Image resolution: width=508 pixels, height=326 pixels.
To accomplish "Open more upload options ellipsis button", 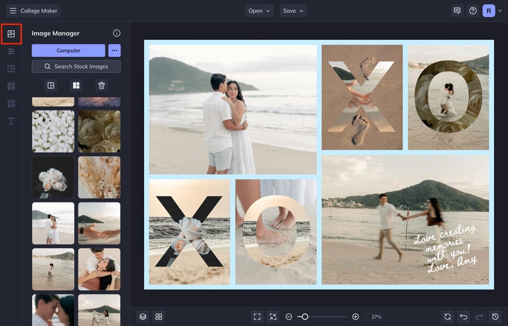I will [x=115, y=50].
